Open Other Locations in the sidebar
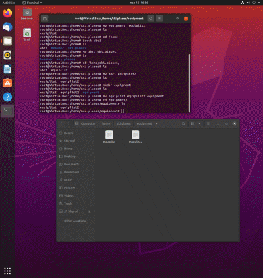Screen dimensions: 263x278 coord(75,221)
